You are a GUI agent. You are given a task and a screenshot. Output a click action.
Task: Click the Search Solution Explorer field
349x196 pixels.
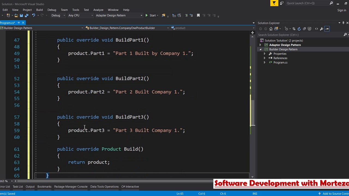click(300, 35)
